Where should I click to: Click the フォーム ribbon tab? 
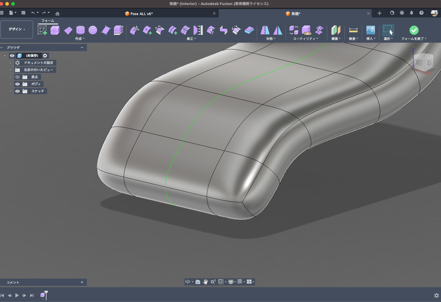48,21
